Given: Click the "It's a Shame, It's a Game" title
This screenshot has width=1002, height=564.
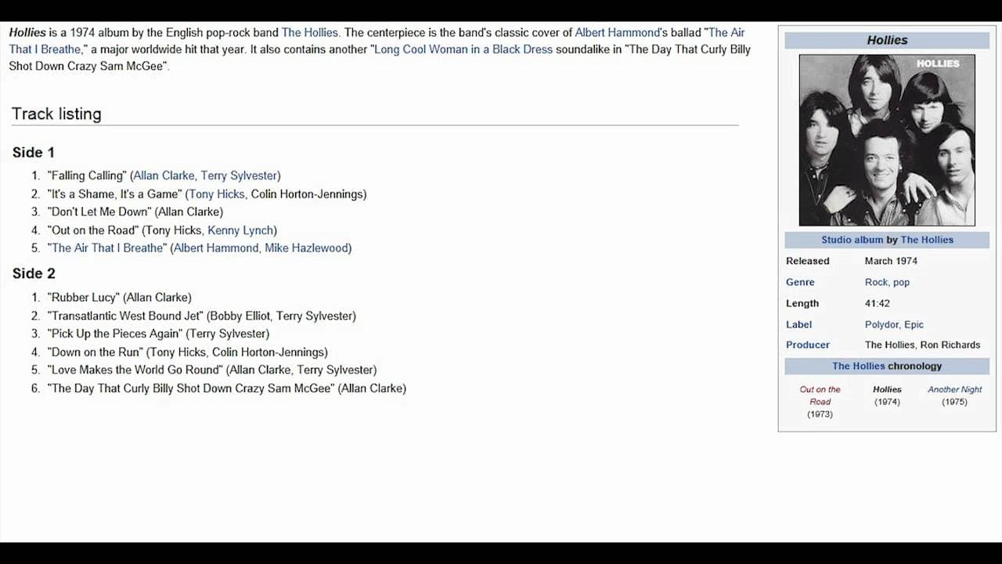Looking at the screenshot, I should (115, 193).
